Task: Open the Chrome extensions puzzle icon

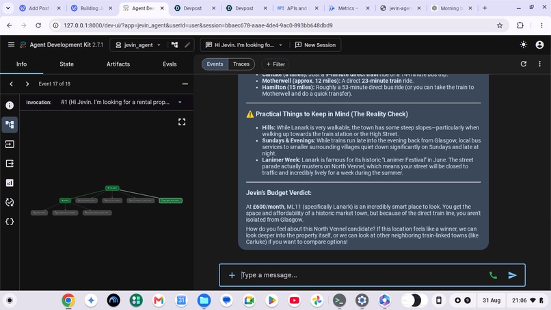Action: click(520, 25)
